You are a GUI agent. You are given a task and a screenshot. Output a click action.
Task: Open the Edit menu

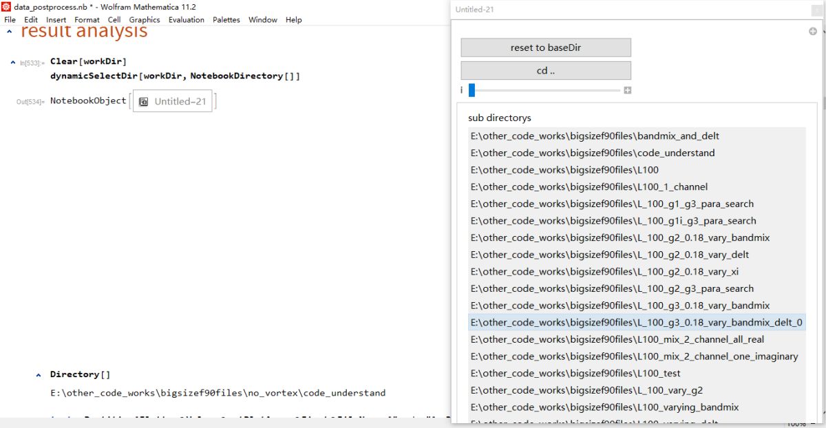tap(31, 20)
